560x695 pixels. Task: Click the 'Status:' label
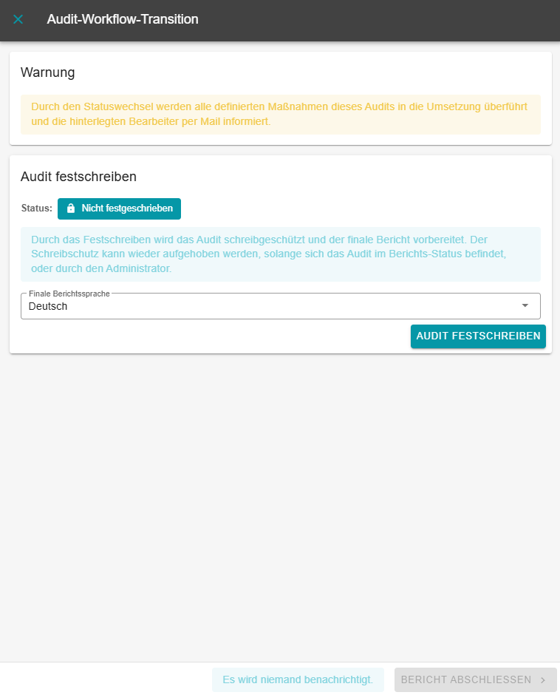[x=37, y=208]
